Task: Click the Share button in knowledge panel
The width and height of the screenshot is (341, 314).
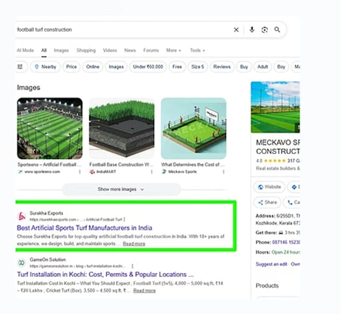Action: (267, 202)
